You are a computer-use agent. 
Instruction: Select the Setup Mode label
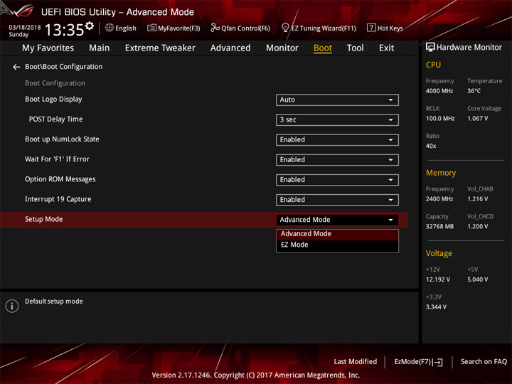point(44,219)
